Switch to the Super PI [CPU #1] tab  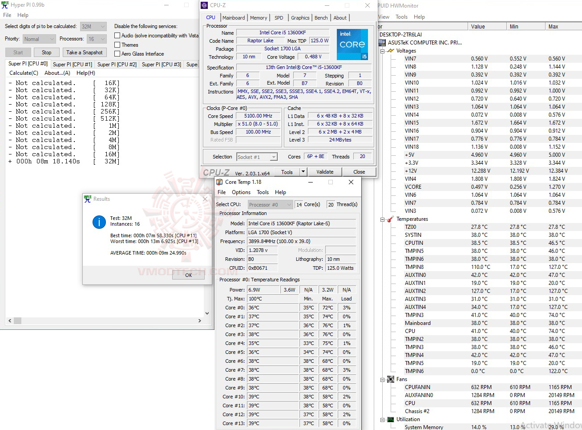tap(73, 65)
